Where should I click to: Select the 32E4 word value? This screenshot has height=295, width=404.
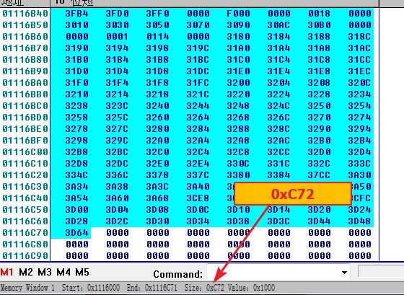click(x=198, y=164)
